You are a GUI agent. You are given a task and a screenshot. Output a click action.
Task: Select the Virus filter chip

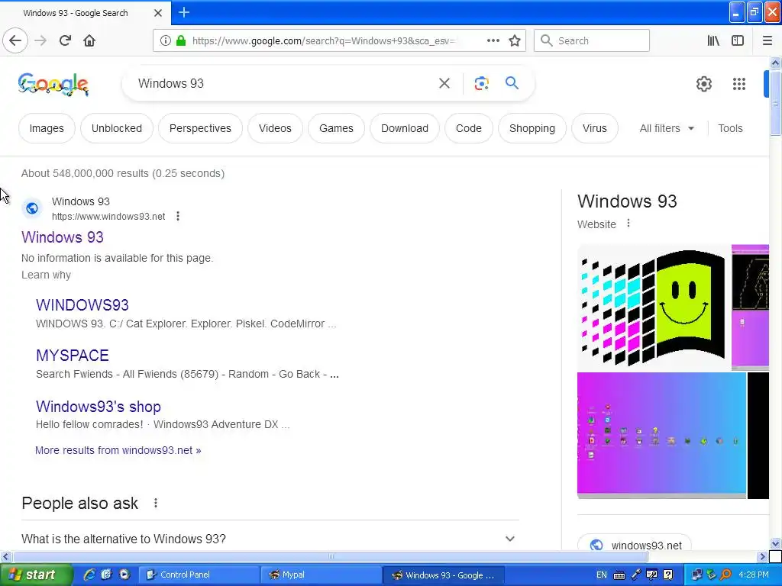(x=594, y=128)
